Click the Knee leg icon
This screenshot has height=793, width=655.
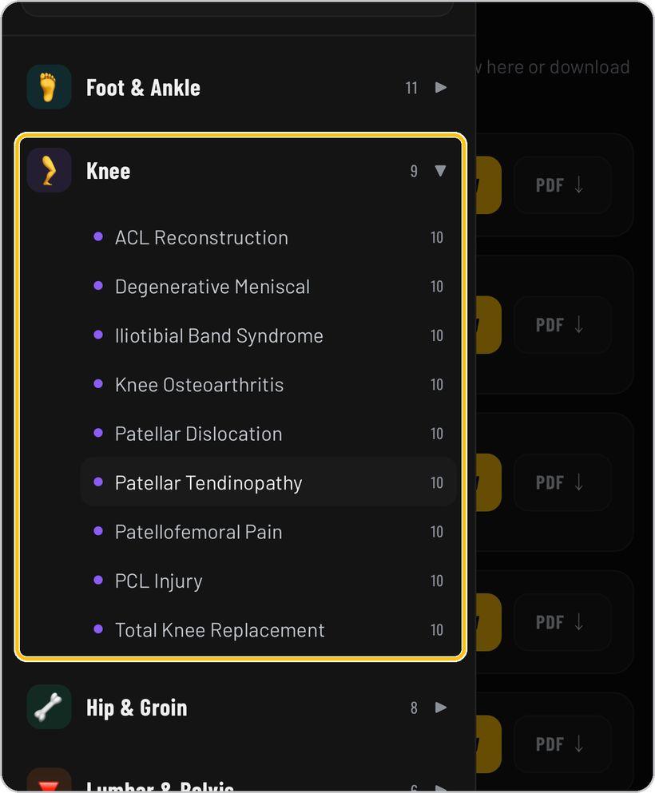coord(49,170)
